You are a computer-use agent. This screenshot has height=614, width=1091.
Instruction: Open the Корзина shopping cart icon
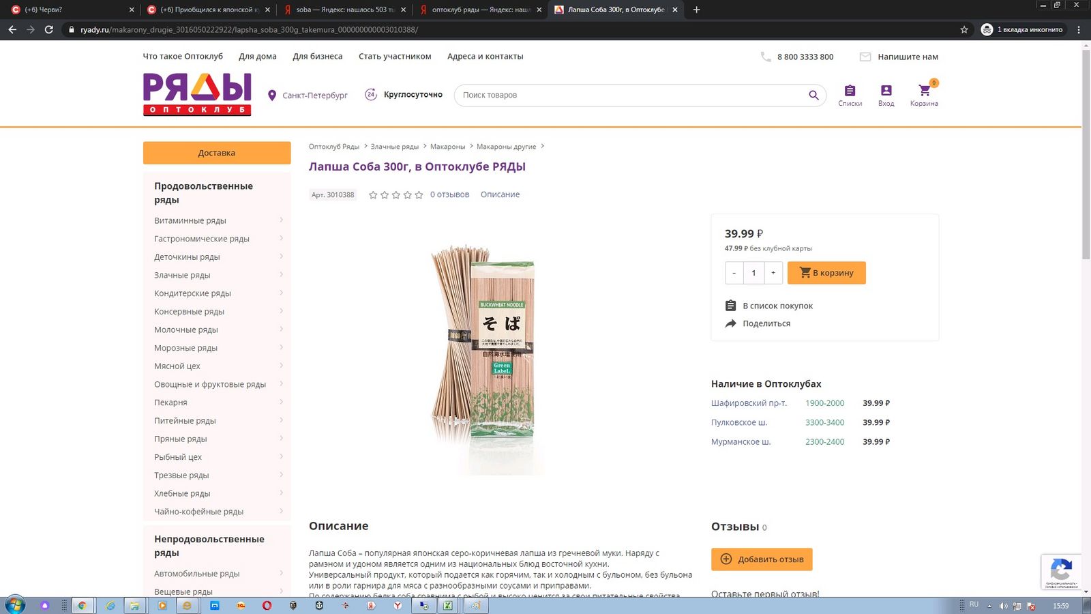[924, 90]
